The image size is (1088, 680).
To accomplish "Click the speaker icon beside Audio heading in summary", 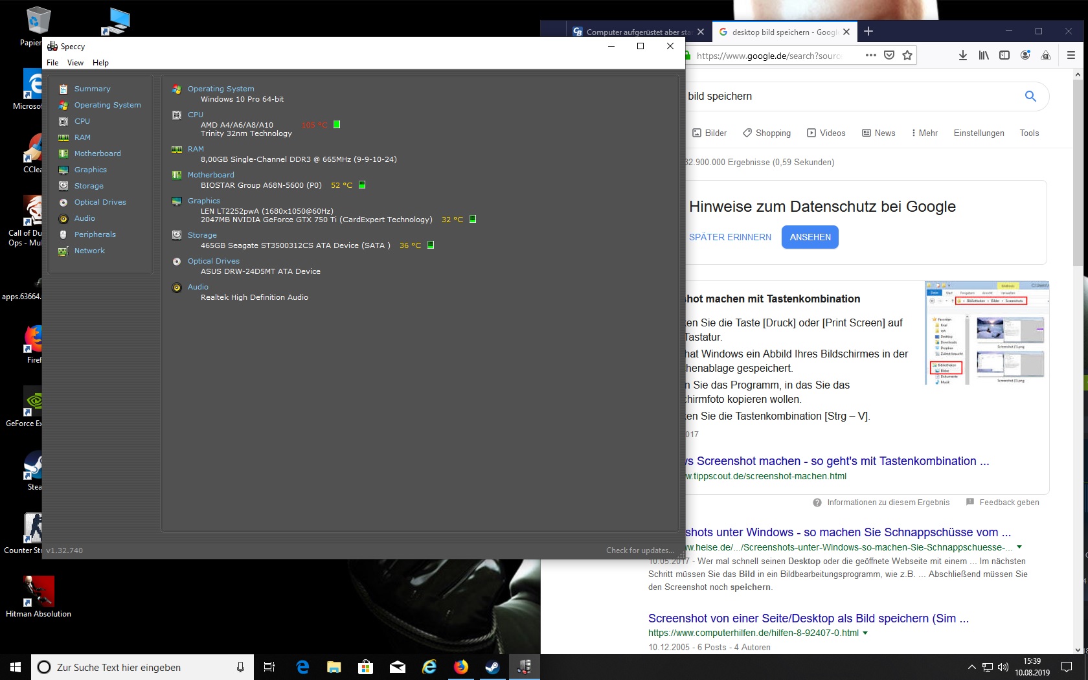I will [177, 288].
